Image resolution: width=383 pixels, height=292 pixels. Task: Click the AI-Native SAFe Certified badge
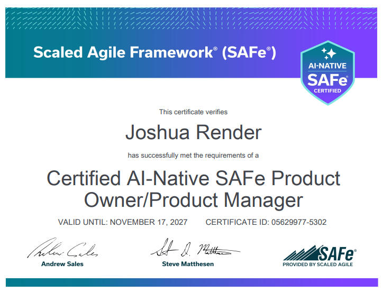coord(327,73)
